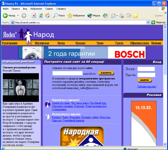
Task: Open the Мастерская navigation link
Action: tap(42, 43)
